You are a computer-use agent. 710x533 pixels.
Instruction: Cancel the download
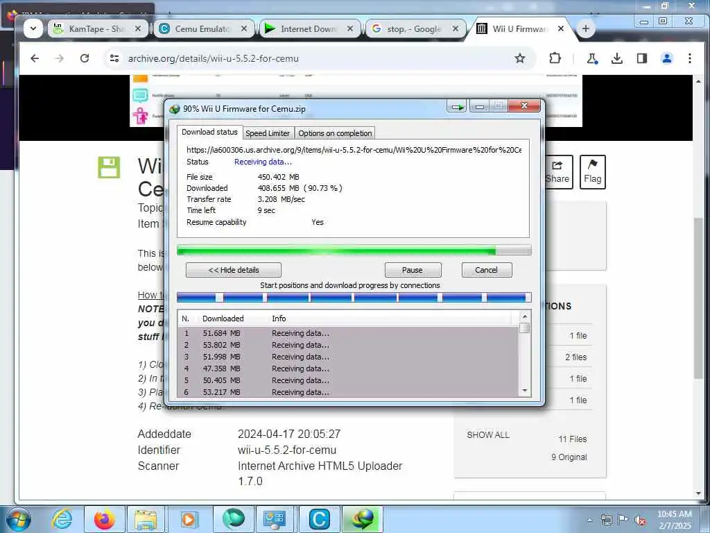coord(486,270)
